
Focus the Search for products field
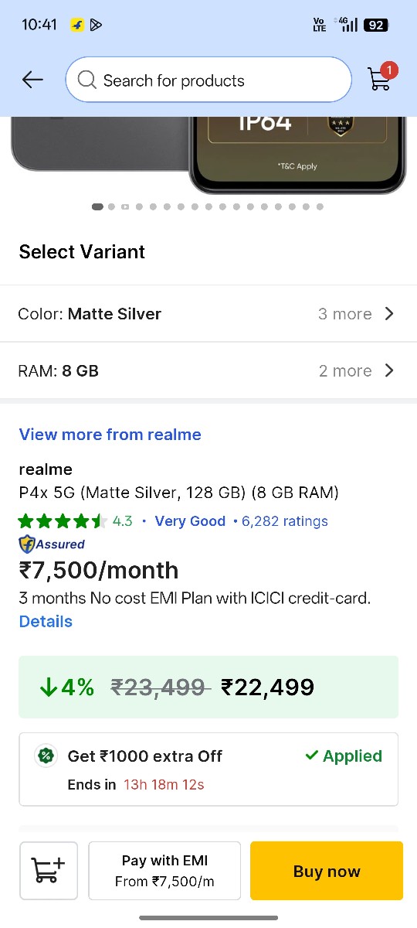[x=208, y=80]
